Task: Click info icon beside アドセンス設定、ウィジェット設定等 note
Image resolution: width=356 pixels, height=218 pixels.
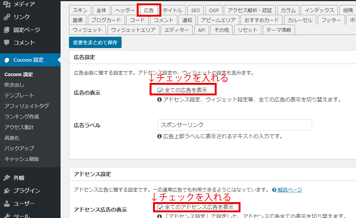Action: click(x=159, y=100)
